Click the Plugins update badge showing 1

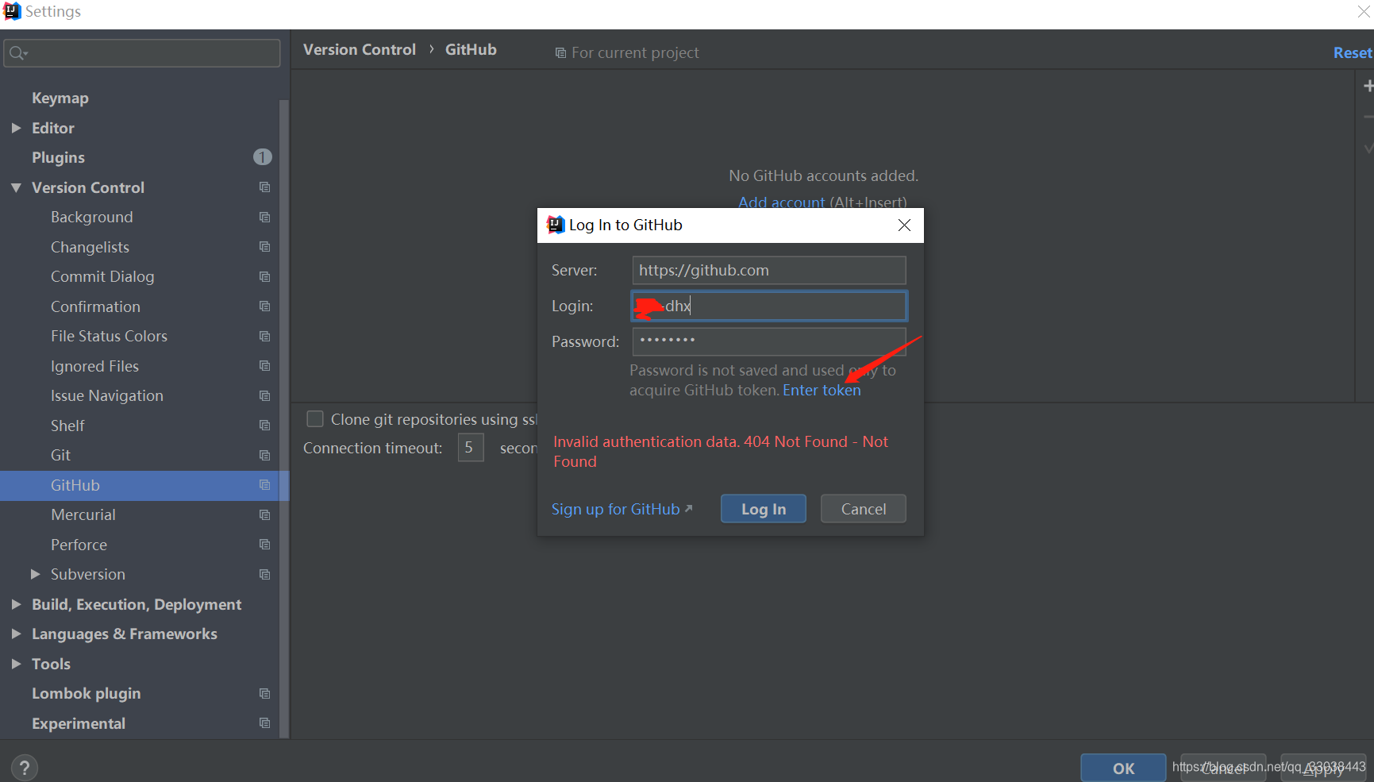point(262,157)
